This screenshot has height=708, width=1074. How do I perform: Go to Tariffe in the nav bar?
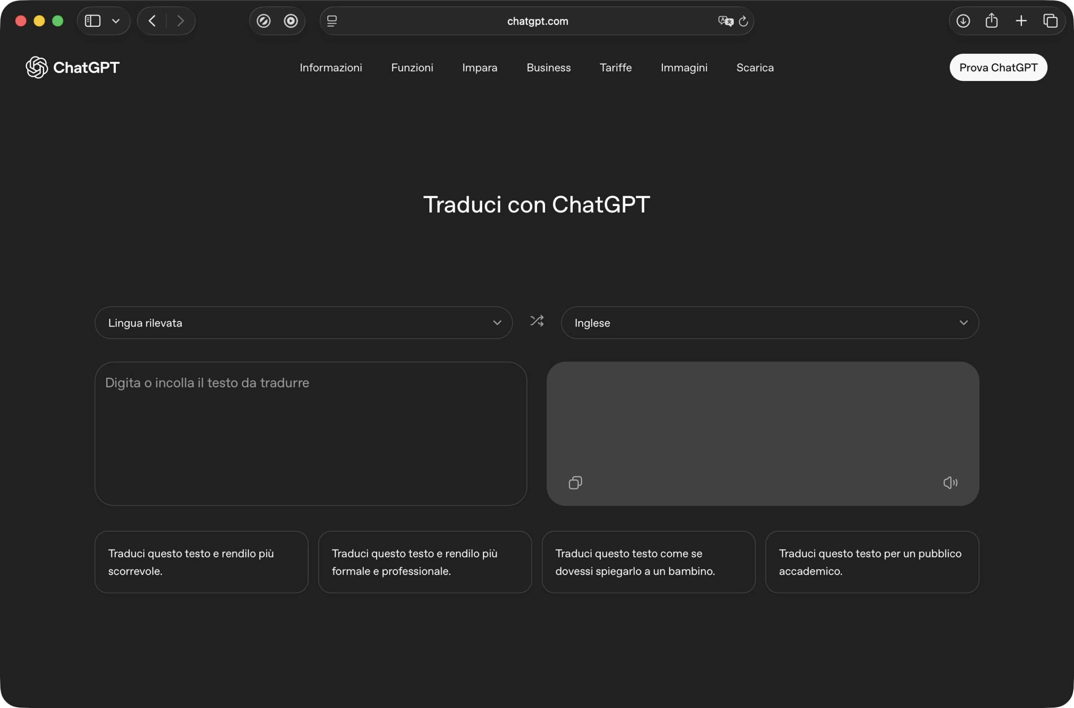click(x=615, y=68)
